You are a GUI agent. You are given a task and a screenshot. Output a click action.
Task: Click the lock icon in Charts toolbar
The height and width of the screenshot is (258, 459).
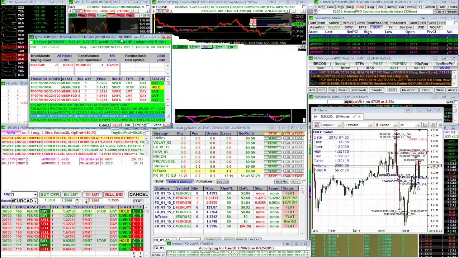click(433, 125)
